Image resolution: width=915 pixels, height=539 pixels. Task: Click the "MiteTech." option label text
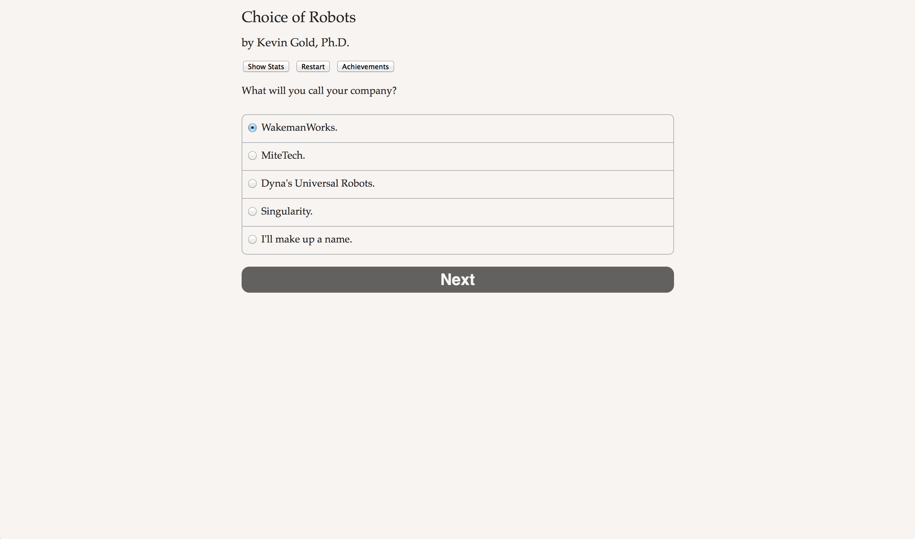coord(283,156)
